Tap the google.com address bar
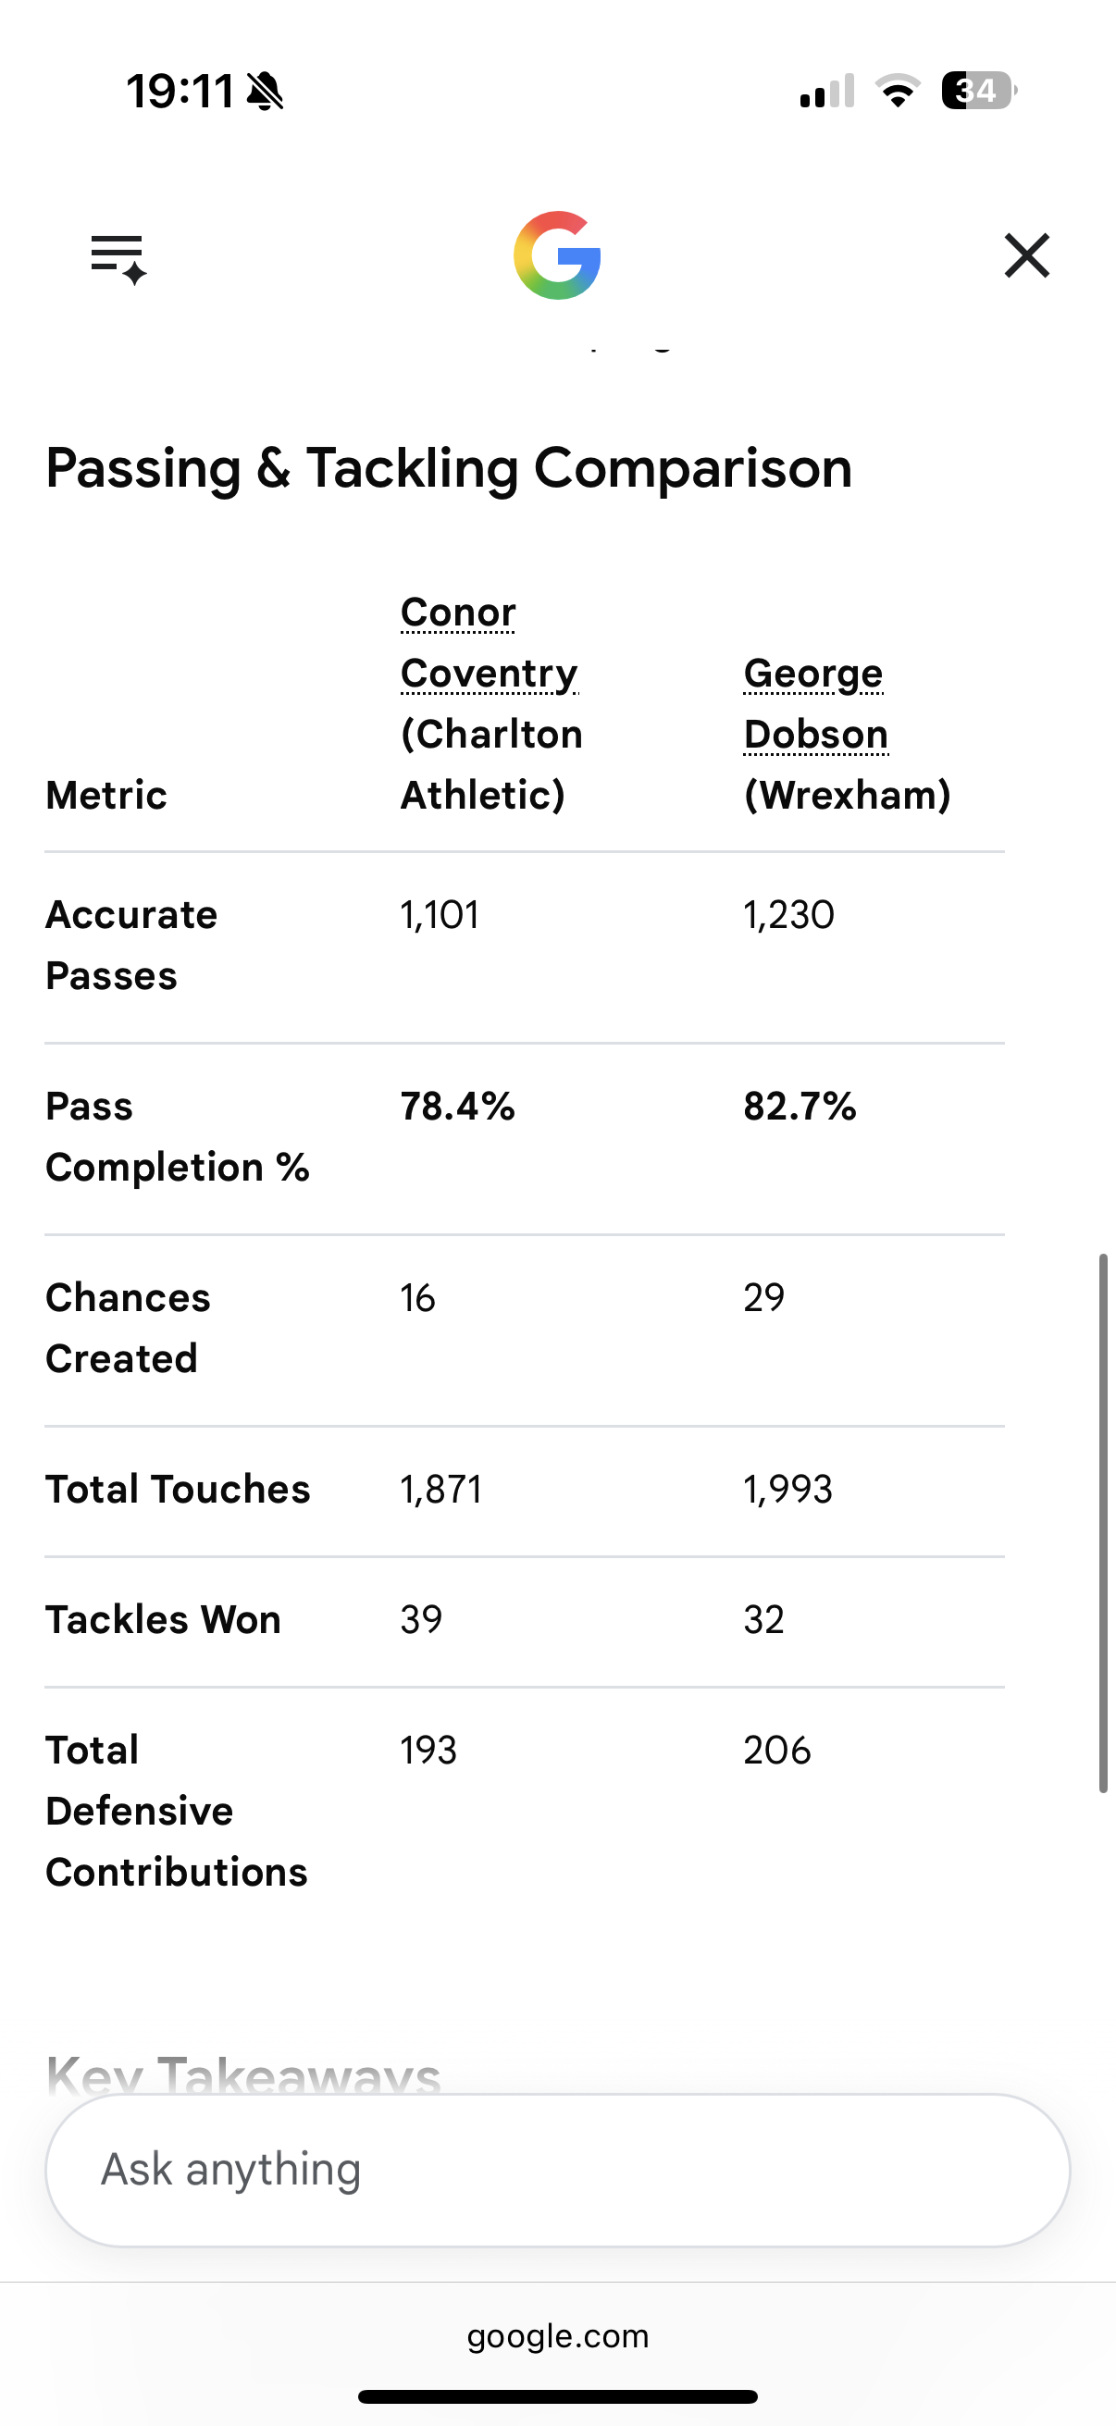1116x2426 pixels. (x=557, y=2335)
